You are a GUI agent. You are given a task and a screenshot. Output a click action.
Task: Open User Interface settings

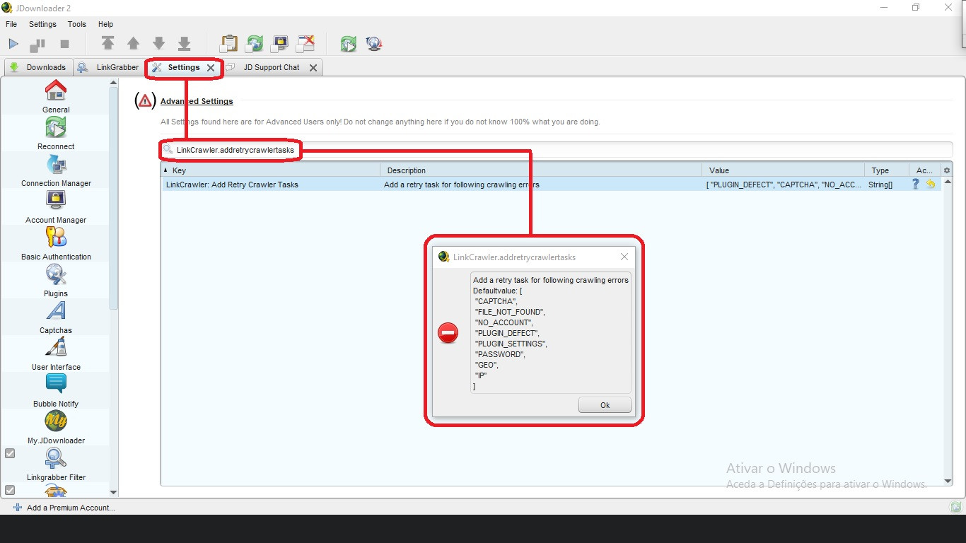(x=56, y=354)
